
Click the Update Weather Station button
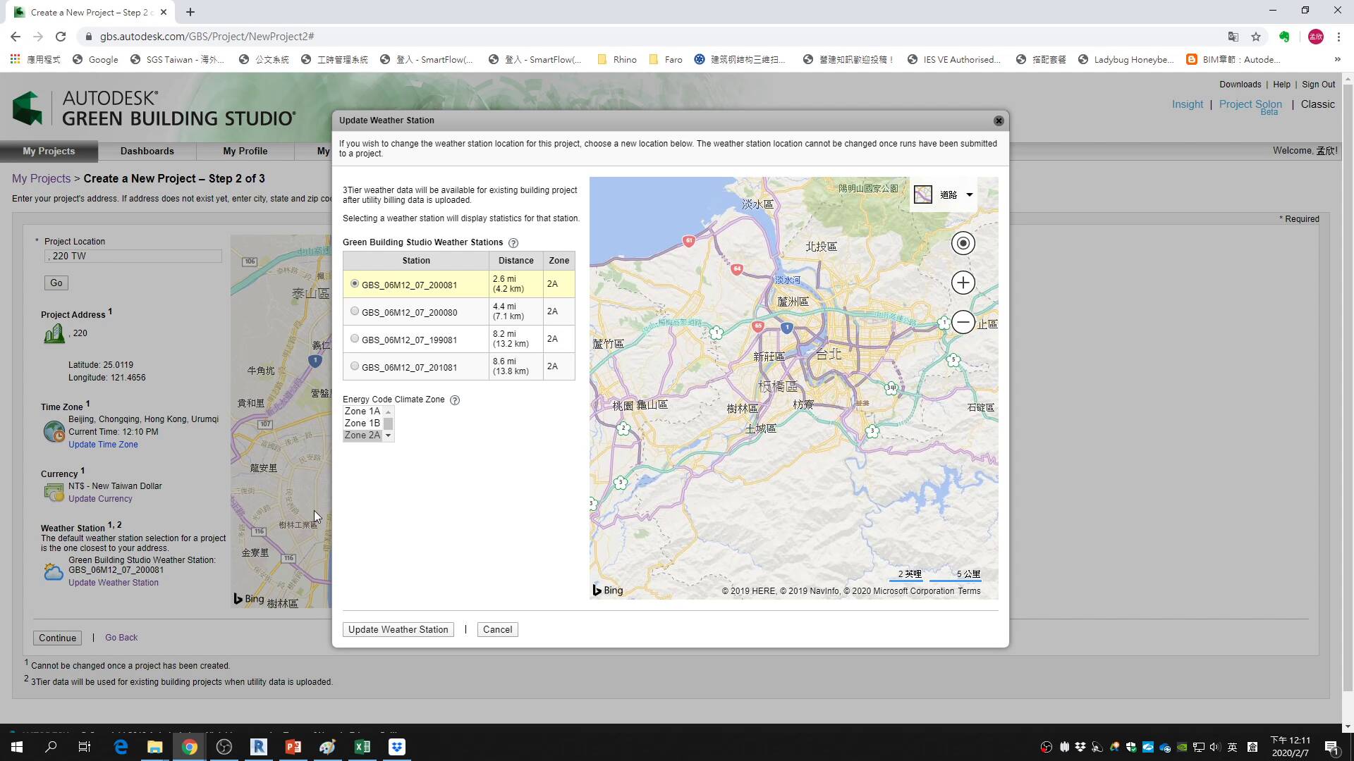398,629
